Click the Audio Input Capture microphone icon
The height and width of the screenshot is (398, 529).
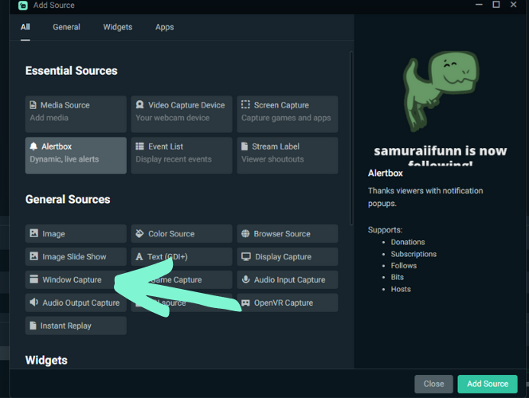point(246,279)
